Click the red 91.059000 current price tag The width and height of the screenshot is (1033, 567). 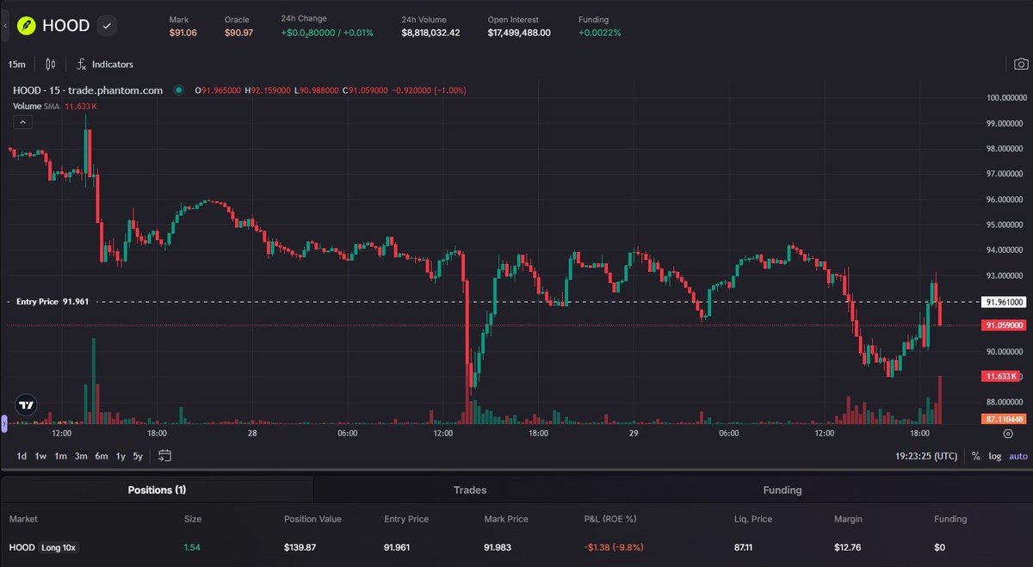(x=1004, y=325)
